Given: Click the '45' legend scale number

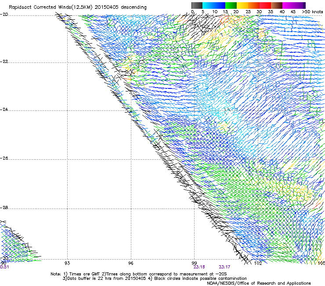Looking at the screenshot, I should [x=293, y=12].
